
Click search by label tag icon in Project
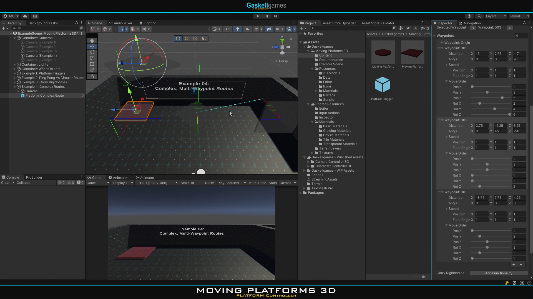coord(408,28)
